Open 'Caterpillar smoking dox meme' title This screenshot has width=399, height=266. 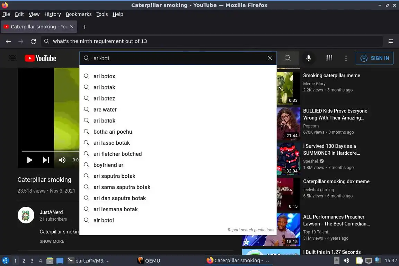point(336,181)
